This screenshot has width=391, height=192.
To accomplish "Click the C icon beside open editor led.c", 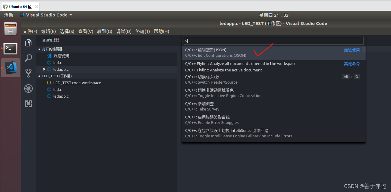I will [x=49, y=63].
